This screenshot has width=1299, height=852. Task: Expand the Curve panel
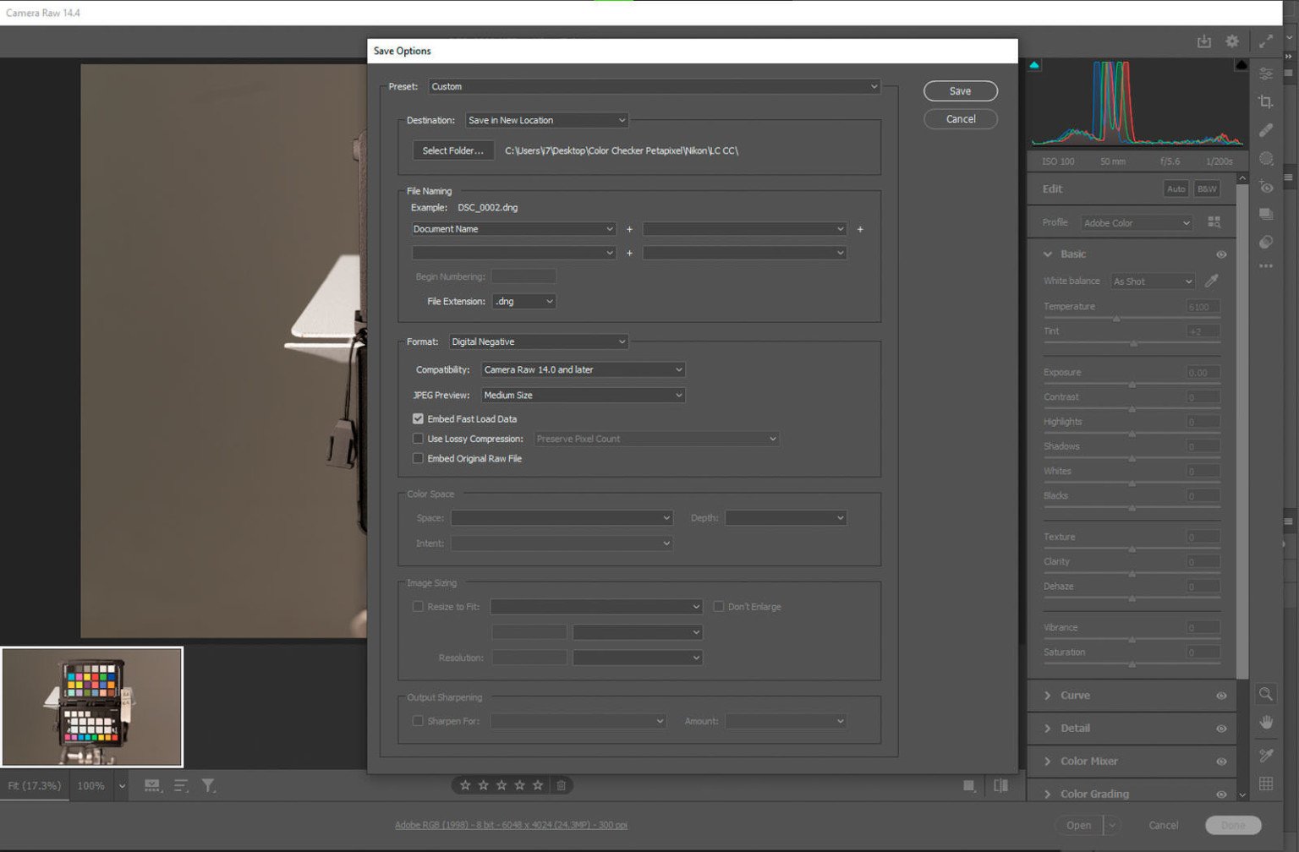click(1076, 695)
